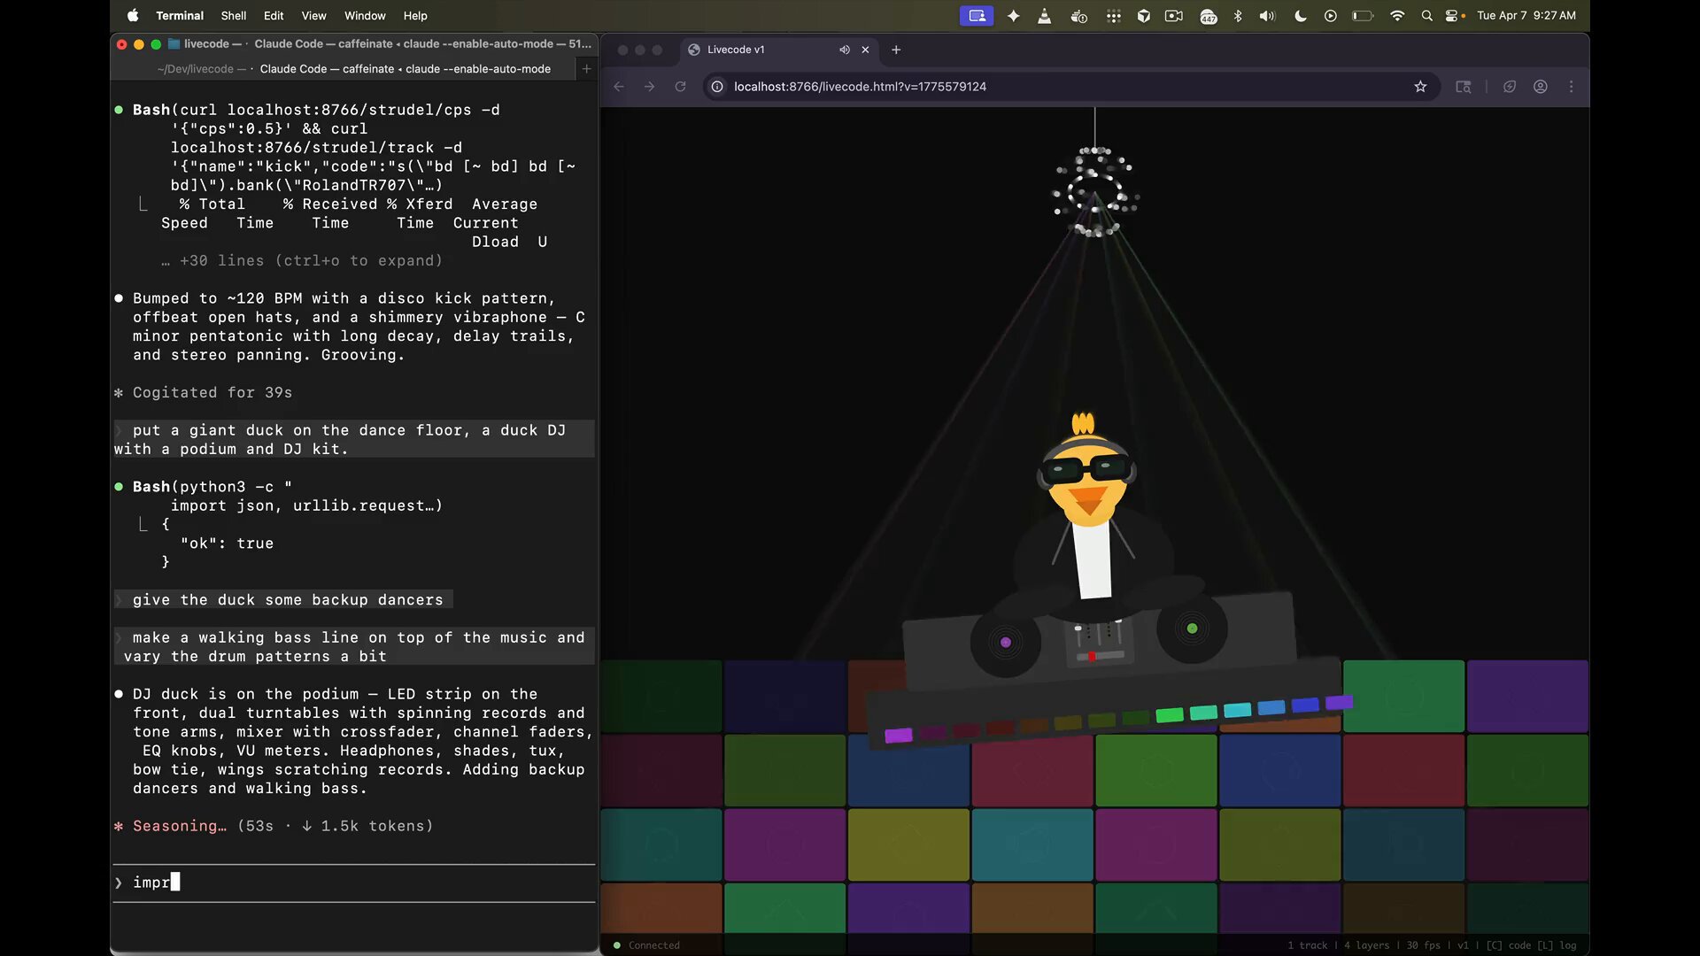This screenshot has width=1700, height=956.
Task: Open the browser three-dot menu
Action: click(1572, 87)
